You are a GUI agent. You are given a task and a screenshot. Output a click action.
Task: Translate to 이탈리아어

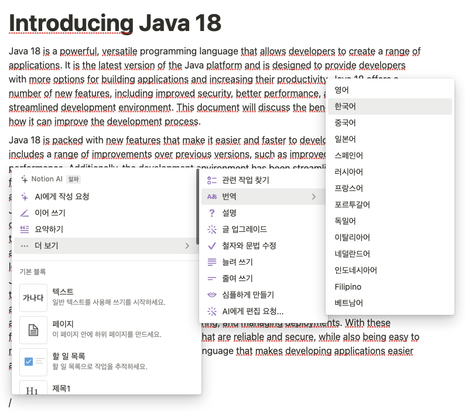coord(390,238)
